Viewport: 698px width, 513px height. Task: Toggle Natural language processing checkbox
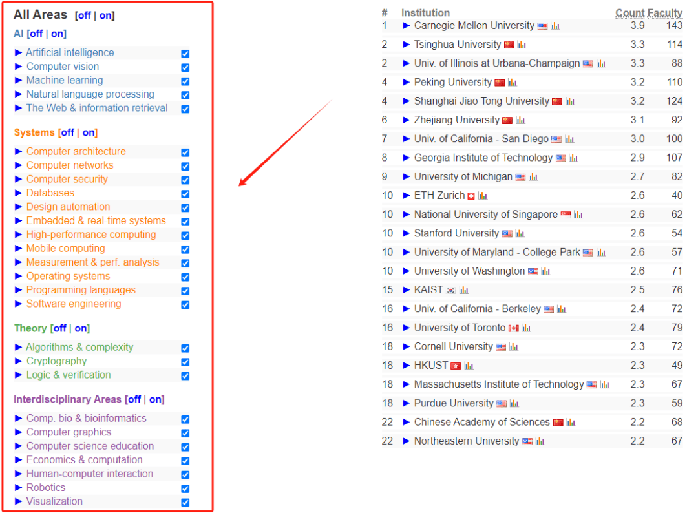point(185,95)
